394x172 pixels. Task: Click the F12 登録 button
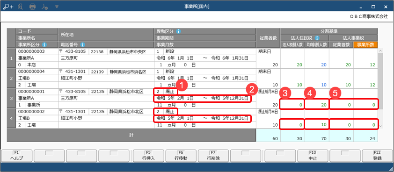coord(378,156)
